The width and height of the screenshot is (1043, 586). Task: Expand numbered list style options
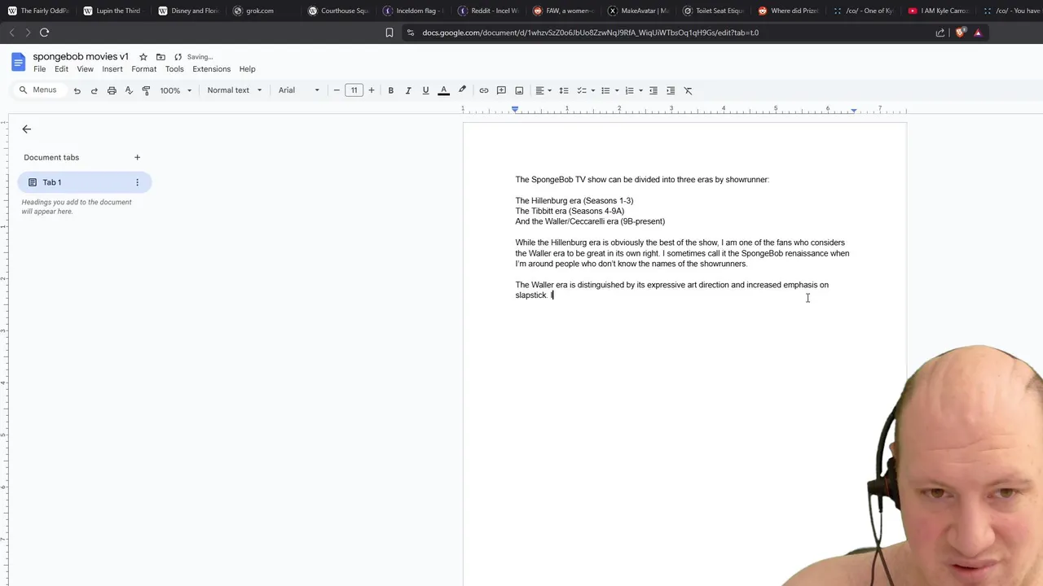[x=640, y=90]
